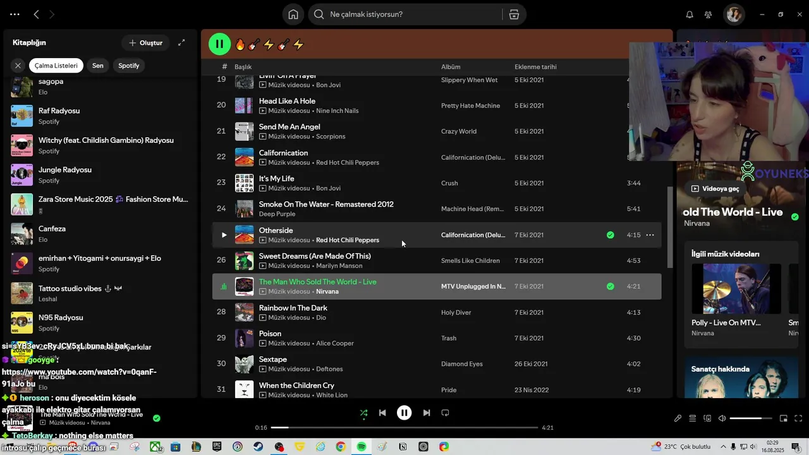This screenshot has width=809, height=455.
Task: Skip to the next track
Action: point(427,413)
